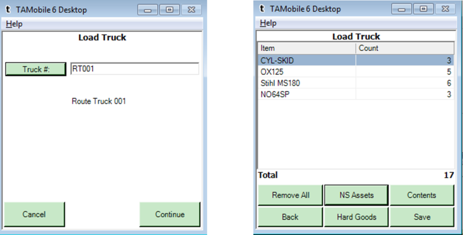Open Hard Goods

357,217
